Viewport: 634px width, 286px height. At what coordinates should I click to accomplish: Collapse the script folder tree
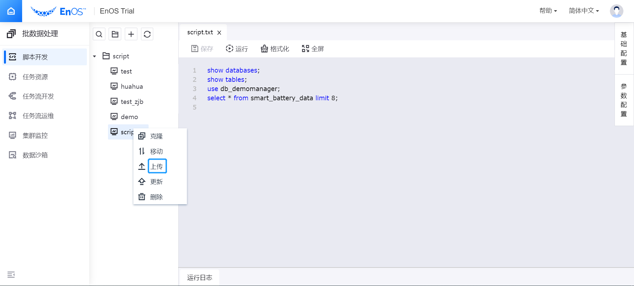pos(94,56)
